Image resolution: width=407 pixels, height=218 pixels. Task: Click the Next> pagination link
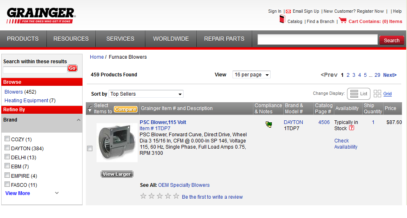(x=390, y=75)
